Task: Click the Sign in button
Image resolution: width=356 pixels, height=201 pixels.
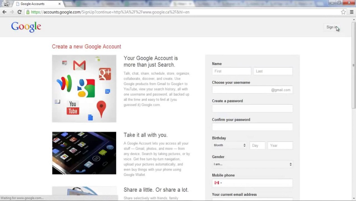Action: pos(332,27)
